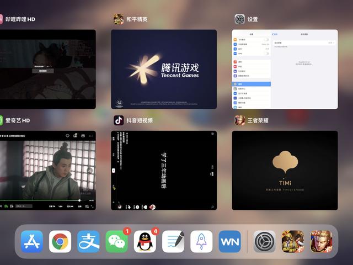Open WeChat with one notification badge
This screenshot has height=265, width=353.
point(116,241)
